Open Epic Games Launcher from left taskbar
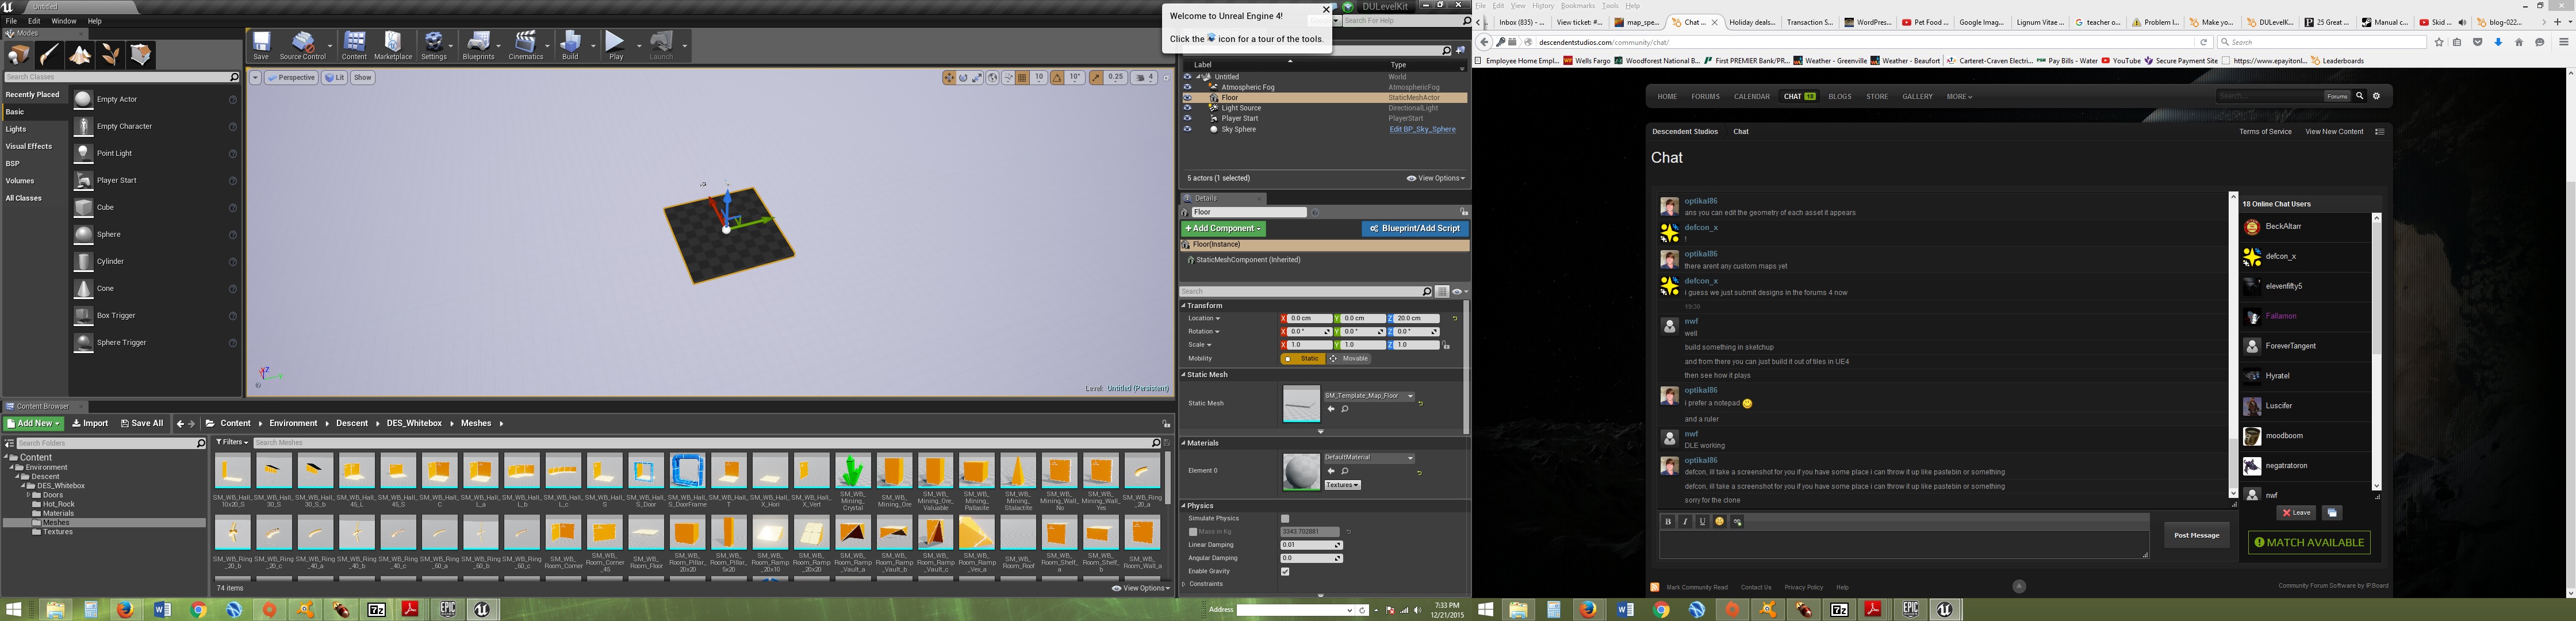2576x621 pixels. coord(447,609)
